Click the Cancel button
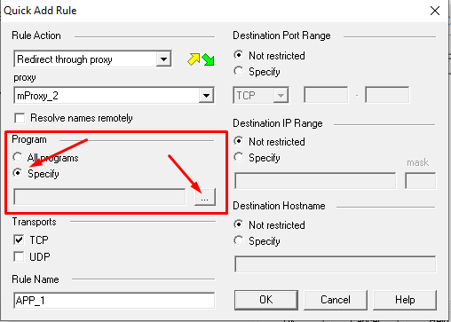451x322 pixels. 336,300
